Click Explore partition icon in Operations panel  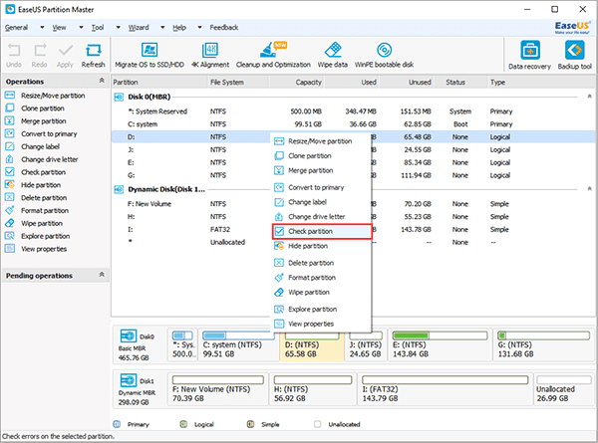[10, 236]
